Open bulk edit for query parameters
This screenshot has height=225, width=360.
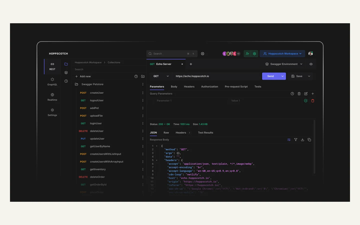(306, 94)
